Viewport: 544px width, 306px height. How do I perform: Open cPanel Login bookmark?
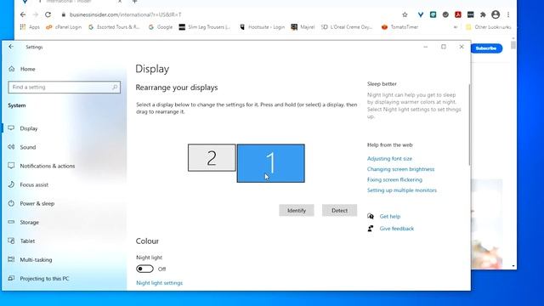coord(64,26)
